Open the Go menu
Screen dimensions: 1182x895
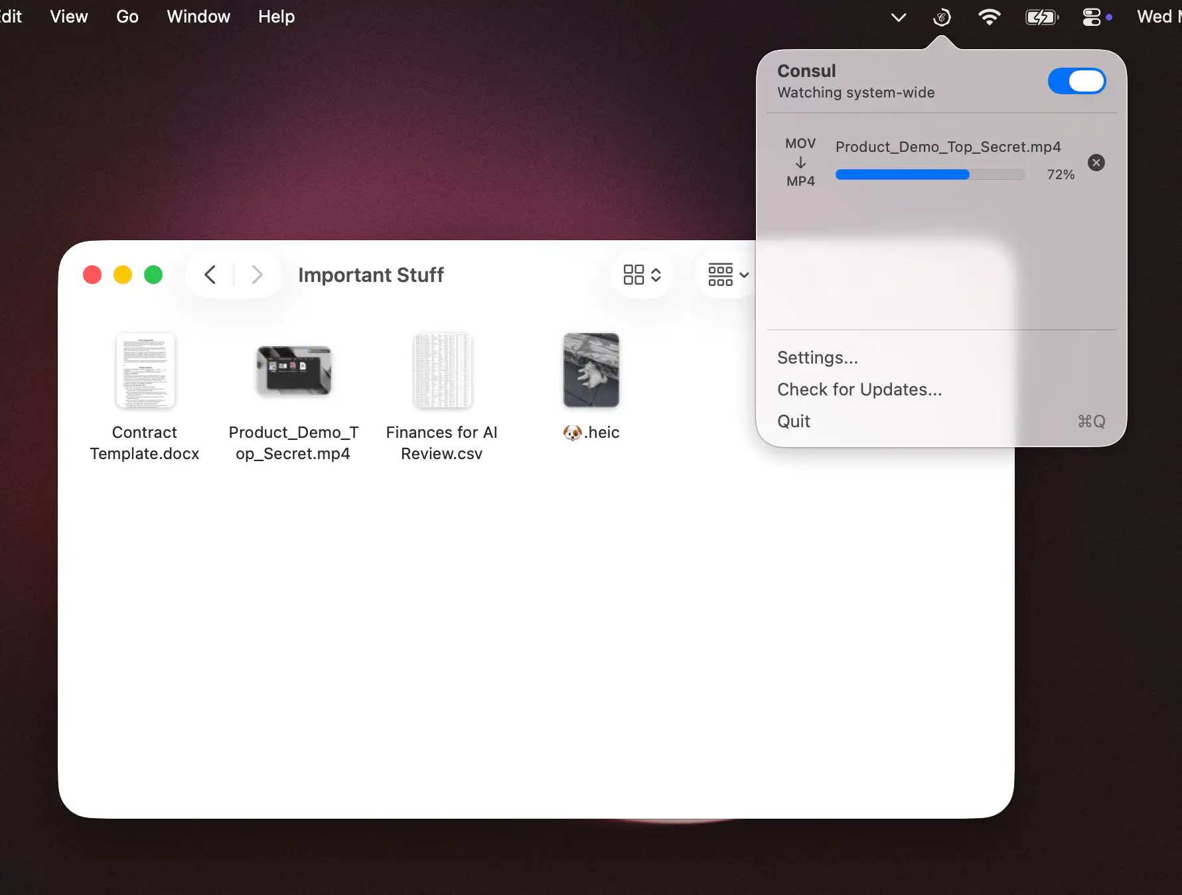coord(127,17)
